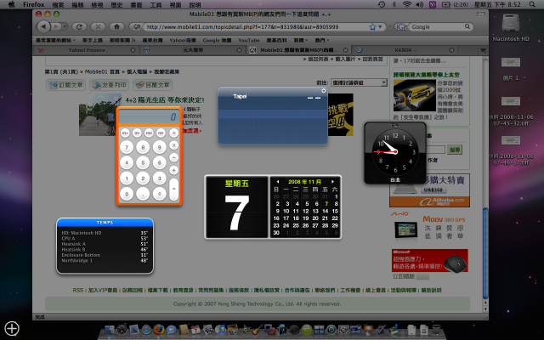Open the Wi-Fi status menu
Image resolution: width=544 pixels, height=340 pixels.
click(x=406, y=4)
